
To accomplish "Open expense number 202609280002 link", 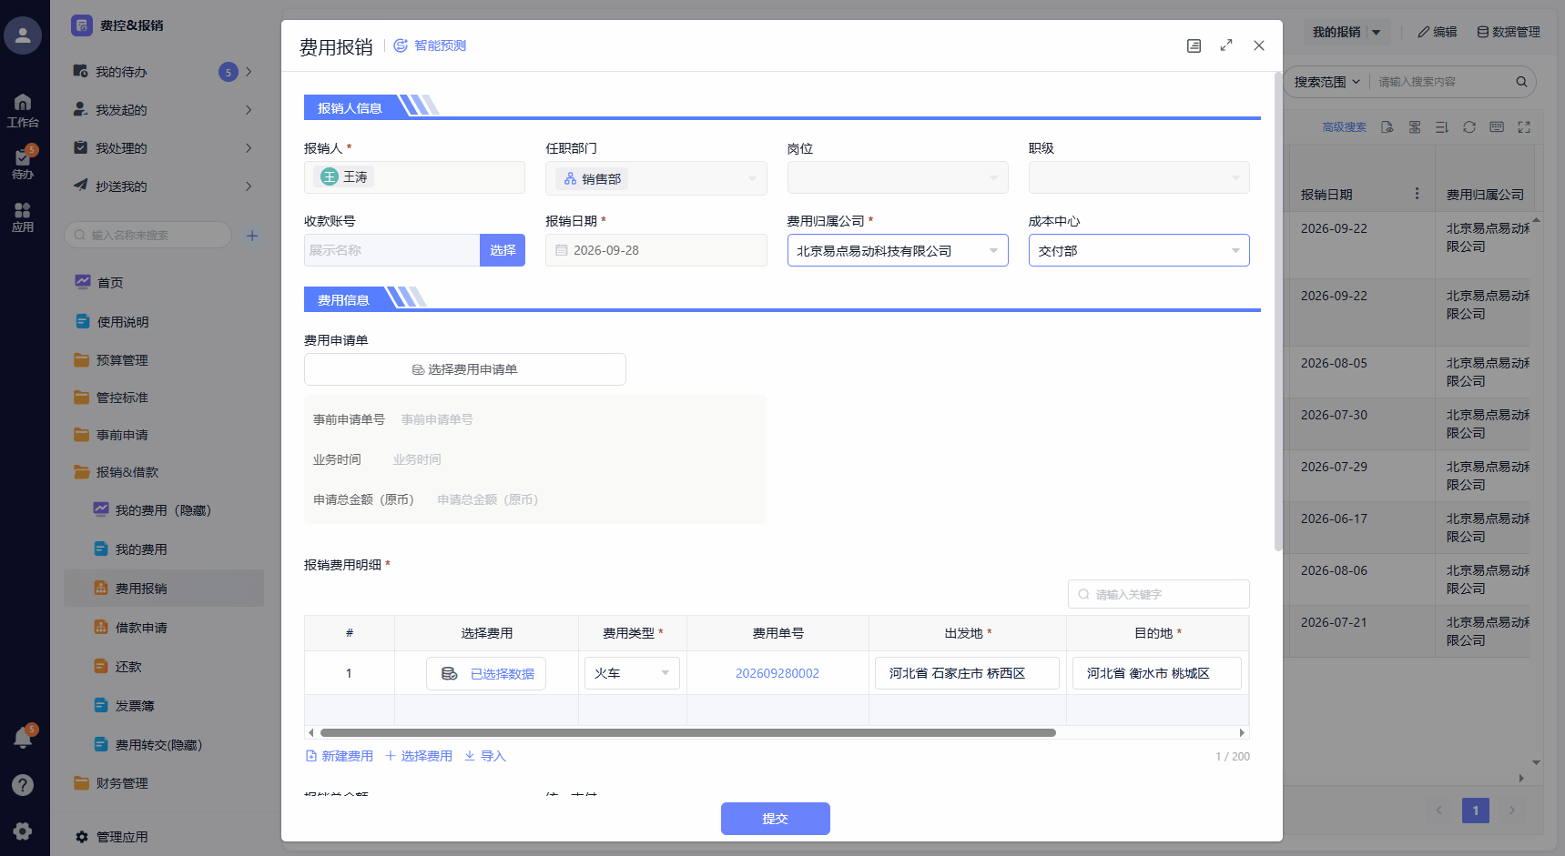I will (777, 674).
